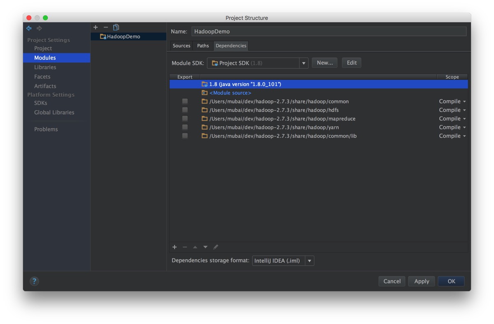Go back using the left arrow icon

[x=29, y=28]
